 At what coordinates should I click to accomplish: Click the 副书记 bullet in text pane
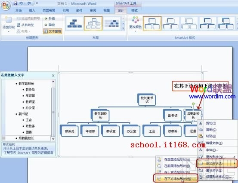(23, 114)
